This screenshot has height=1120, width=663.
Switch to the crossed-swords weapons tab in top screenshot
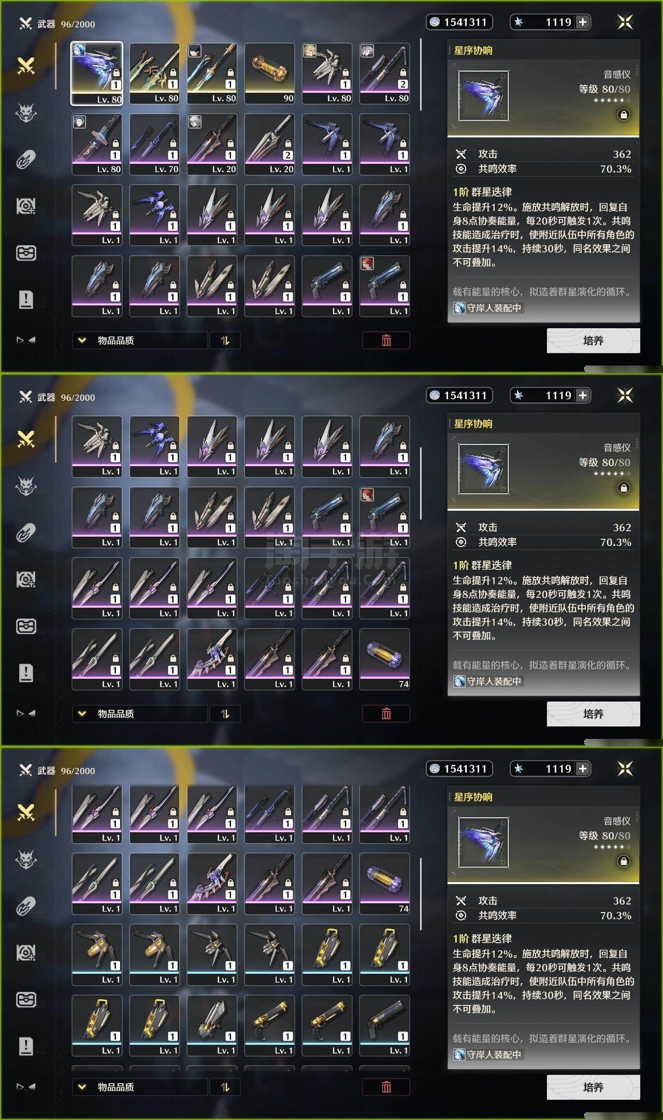(26, 66)
